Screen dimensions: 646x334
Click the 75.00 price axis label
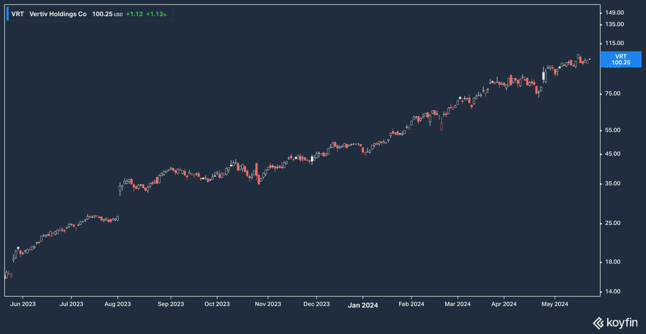tap(613, 94)
